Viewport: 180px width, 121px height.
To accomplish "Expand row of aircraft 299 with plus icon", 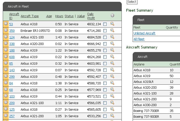I will click(x=6, y=76).
